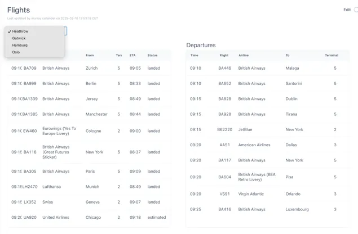Click United Airlines airline cell
Image resolution: width=358 pixels, height=234 pixels.
[x=56, y=217]
